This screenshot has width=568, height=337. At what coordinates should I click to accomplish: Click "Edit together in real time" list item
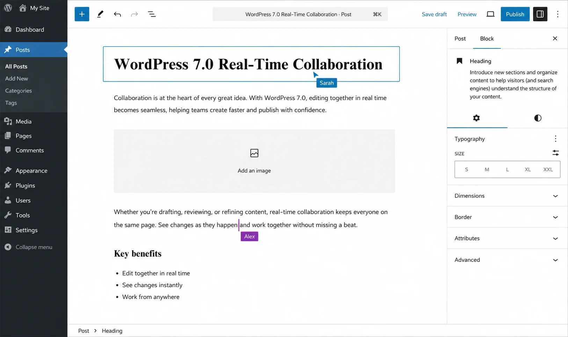coord(156,273)
